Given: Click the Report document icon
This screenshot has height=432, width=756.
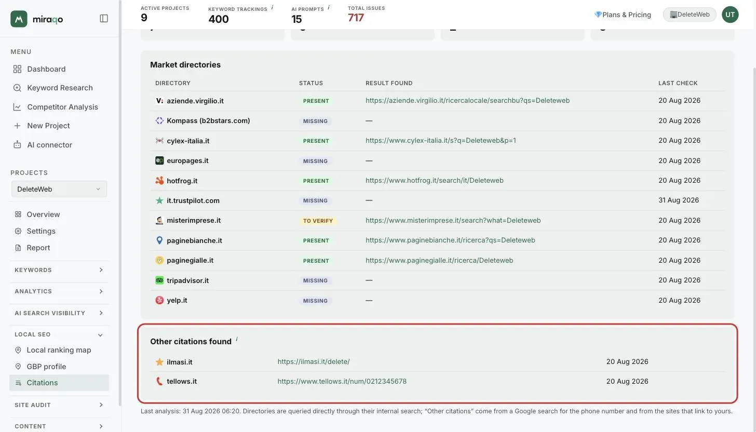Looking at the screenshot, I should [x=18, y=248].
